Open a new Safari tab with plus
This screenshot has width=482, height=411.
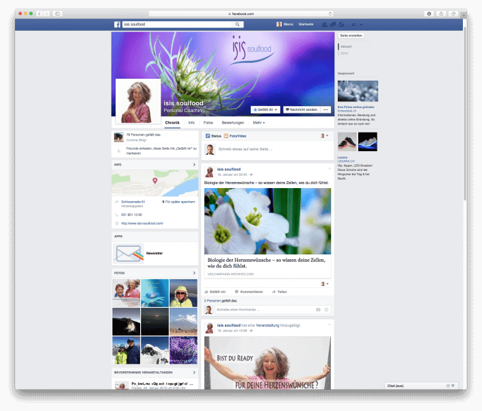(464, 15)
